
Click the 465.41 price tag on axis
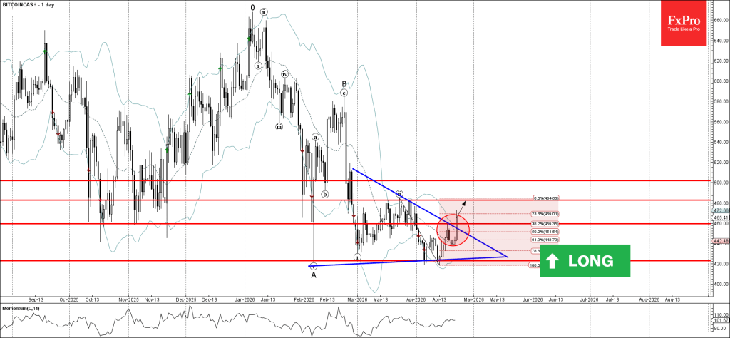coord(721,218)
